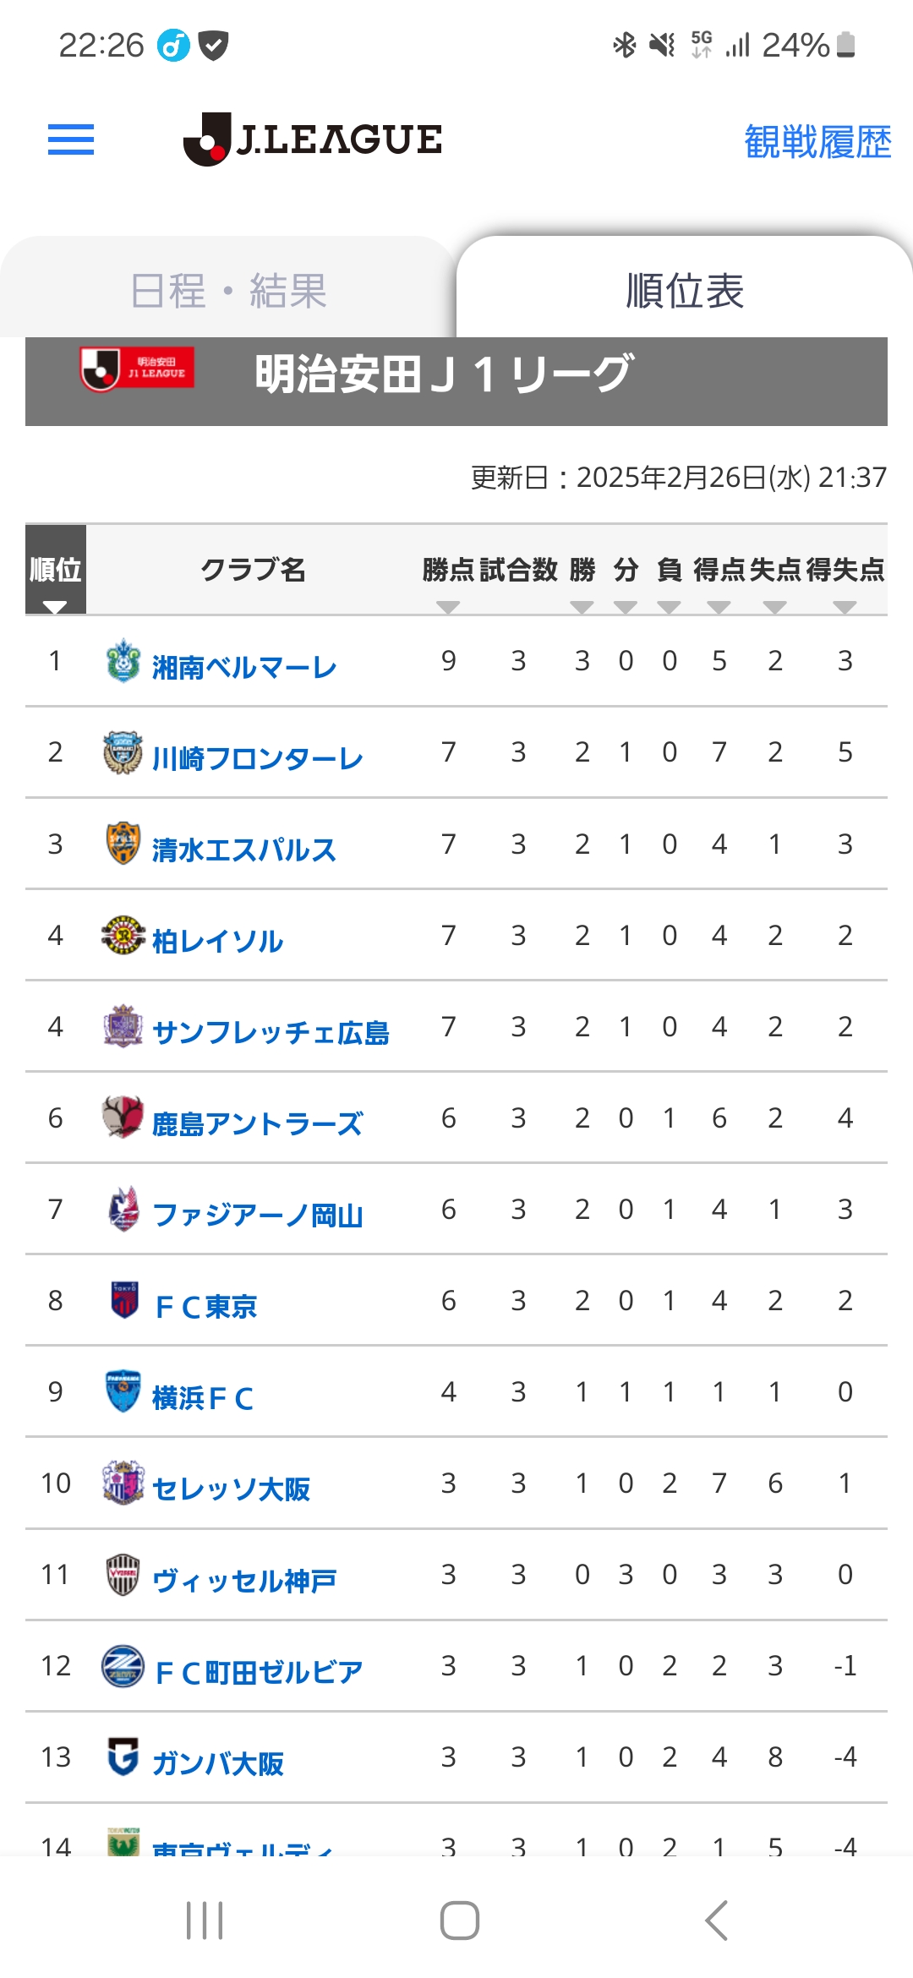913x1978 pixels.
Task: Tap the Kashiwa Reysol club crest
Action: pyautogui.click(x=123, y=936)
